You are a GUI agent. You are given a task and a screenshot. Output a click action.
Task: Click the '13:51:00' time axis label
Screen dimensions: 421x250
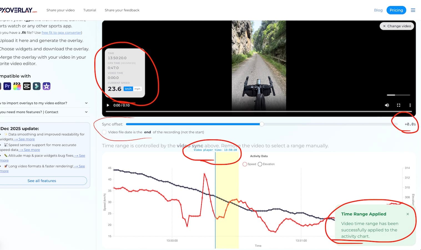click(301, 241)
